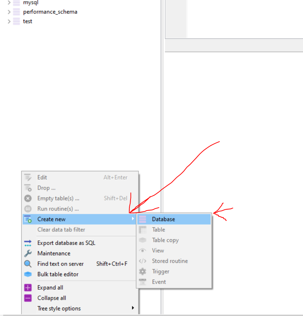Image resolution: width=303 pixels, height=316 pixels.
Task: Click the purple Expand all plus icon
Action: [x=28, y=288]
